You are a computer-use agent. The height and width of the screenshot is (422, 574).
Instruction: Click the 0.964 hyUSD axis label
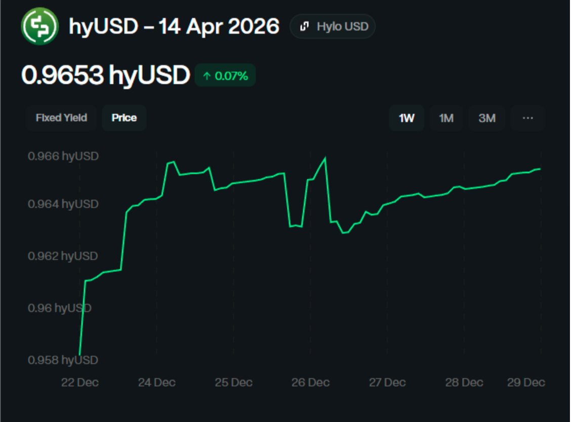[63, 204]
